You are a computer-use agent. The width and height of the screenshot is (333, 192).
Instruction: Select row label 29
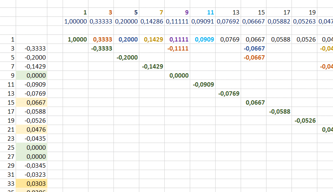[8, 165]
